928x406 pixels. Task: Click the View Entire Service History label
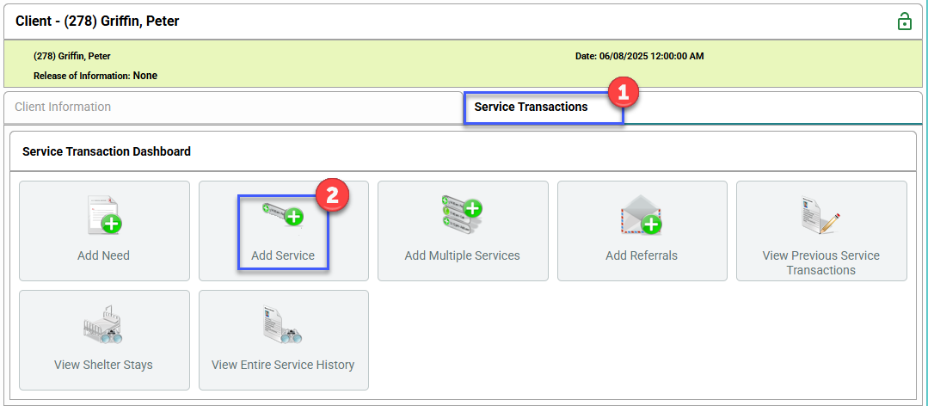click(283, 366)
